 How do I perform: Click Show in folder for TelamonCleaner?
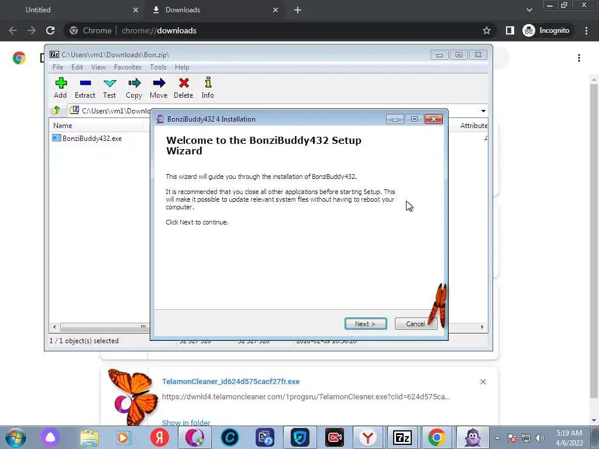tap(186, 423)
